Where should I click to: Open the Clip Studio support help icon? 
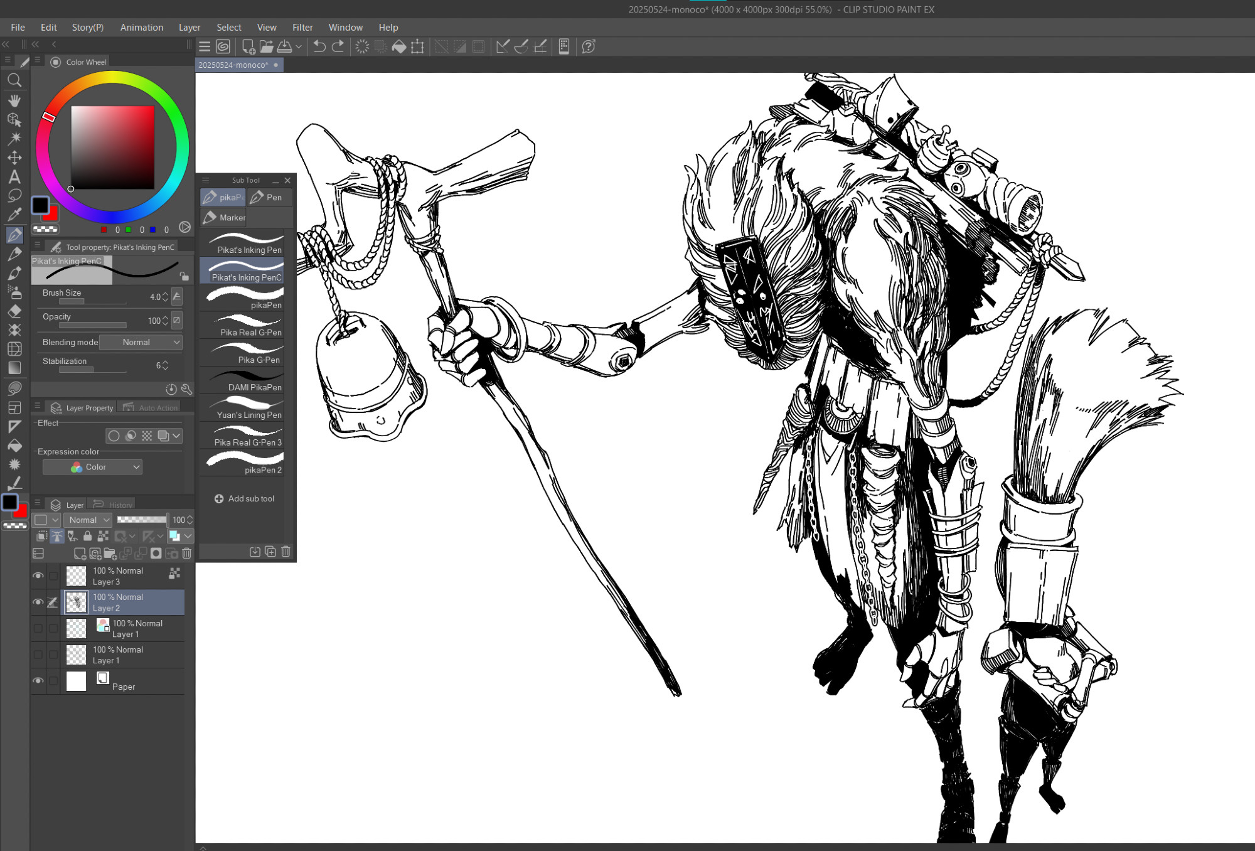pos(588,46)
